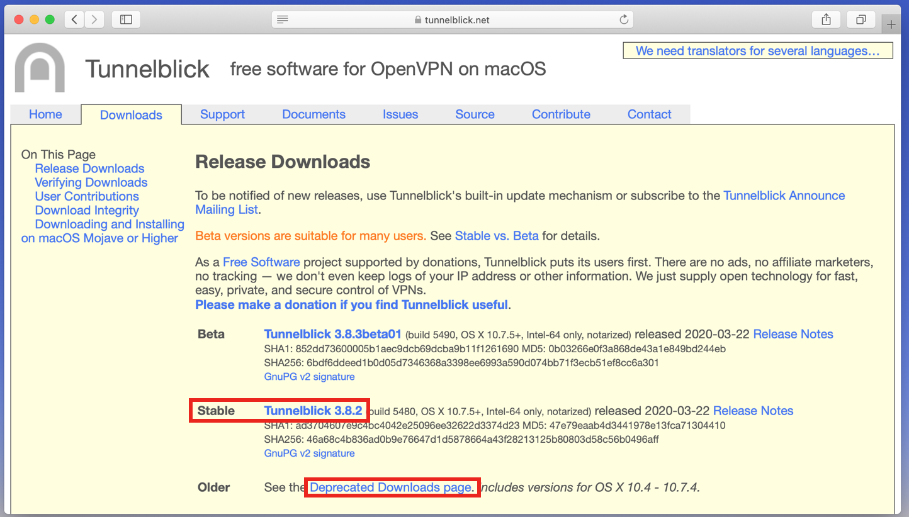Image resolution: width=909 pixels, height=517 pixels.
Task: Go to the Issues tab
Action: (x=400, y=114)
